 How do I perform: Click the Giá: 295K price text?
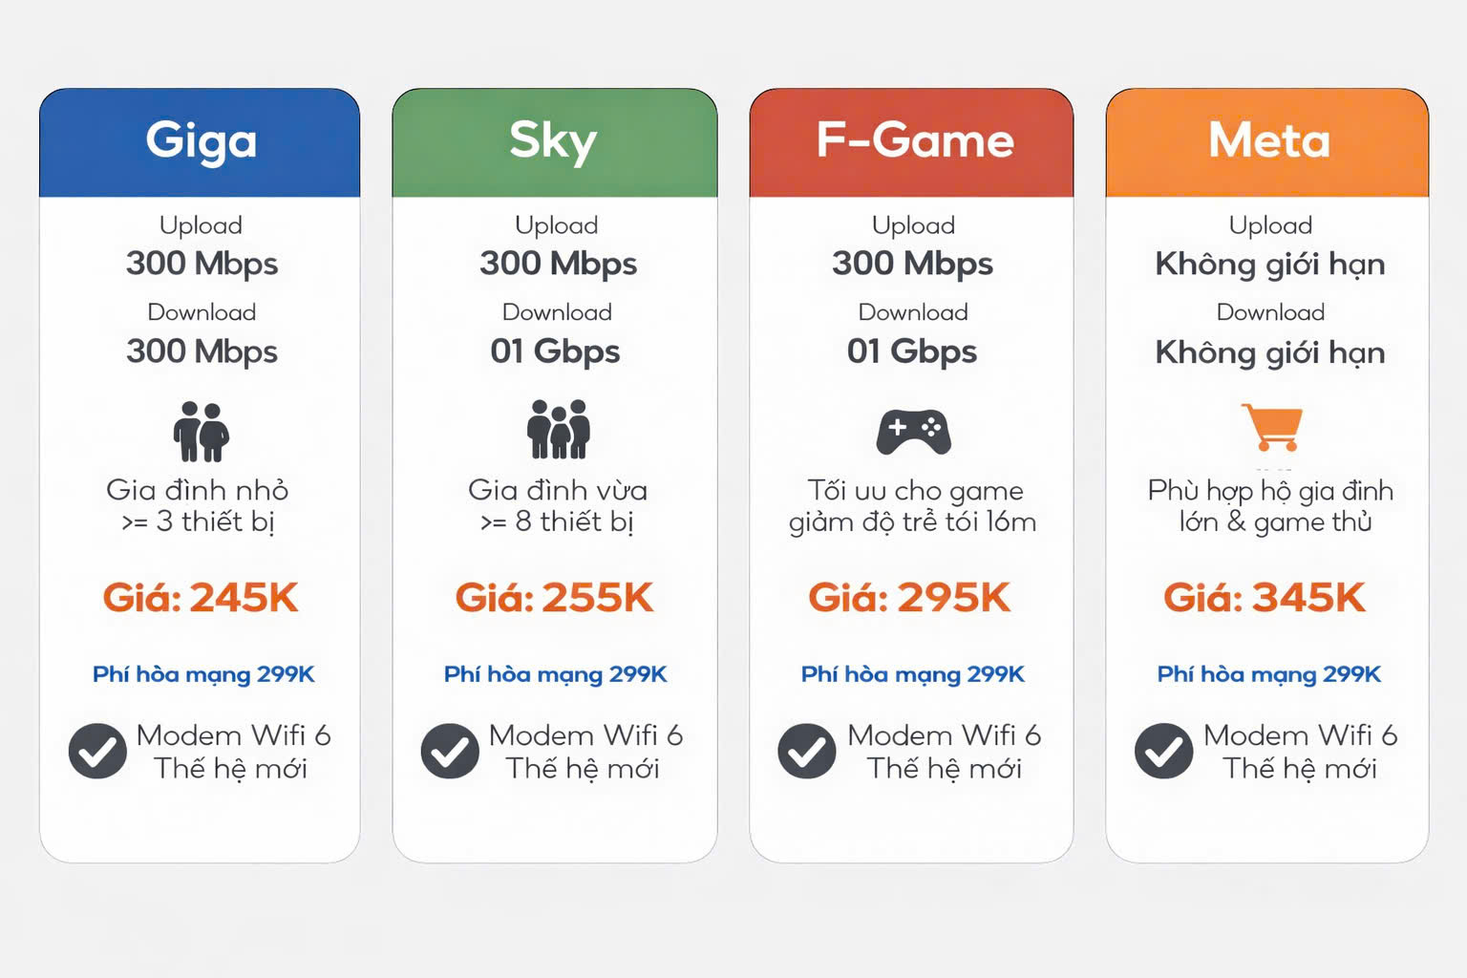(x=909, y=598)
